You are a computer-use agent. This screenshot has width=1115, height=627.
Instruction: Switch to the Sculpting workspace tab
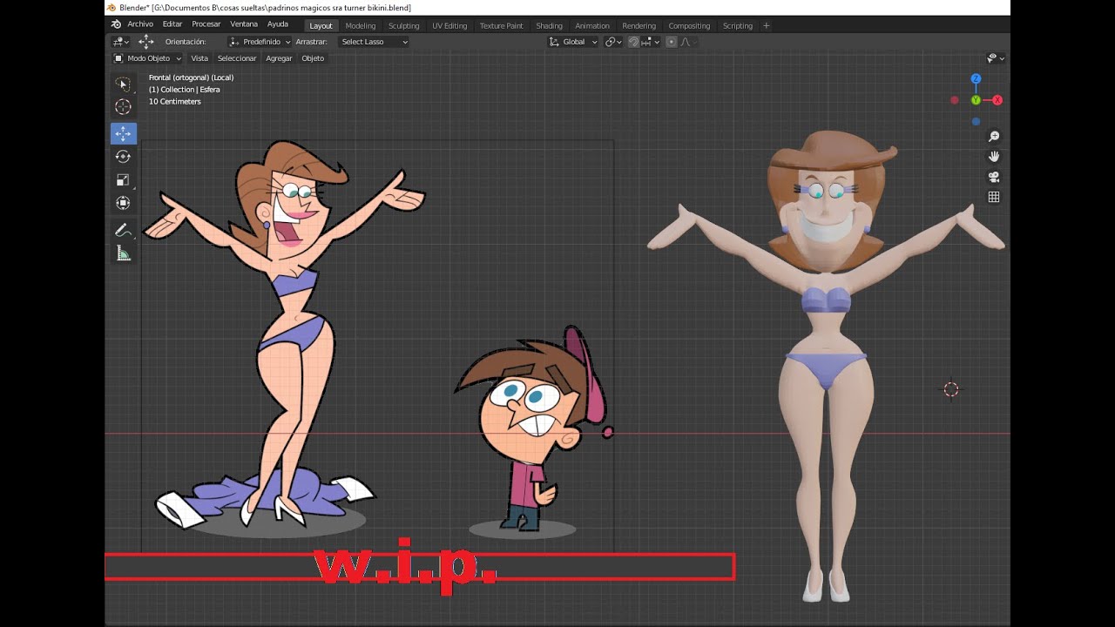click(403, 25)
